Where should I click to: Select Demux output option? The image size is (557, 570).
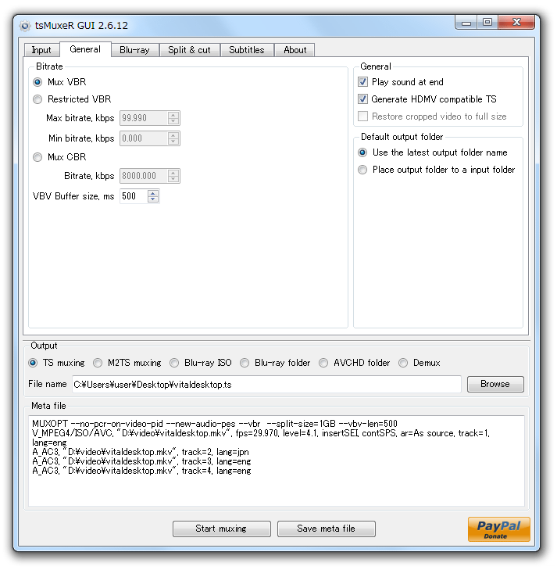[403, 363]
